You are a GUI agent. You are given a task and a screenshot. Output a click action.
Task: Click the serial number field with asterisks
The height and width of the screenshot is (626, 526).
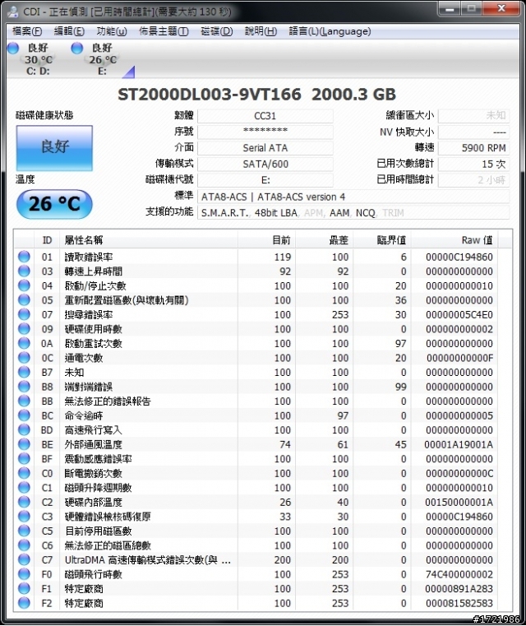click(265, 132)
